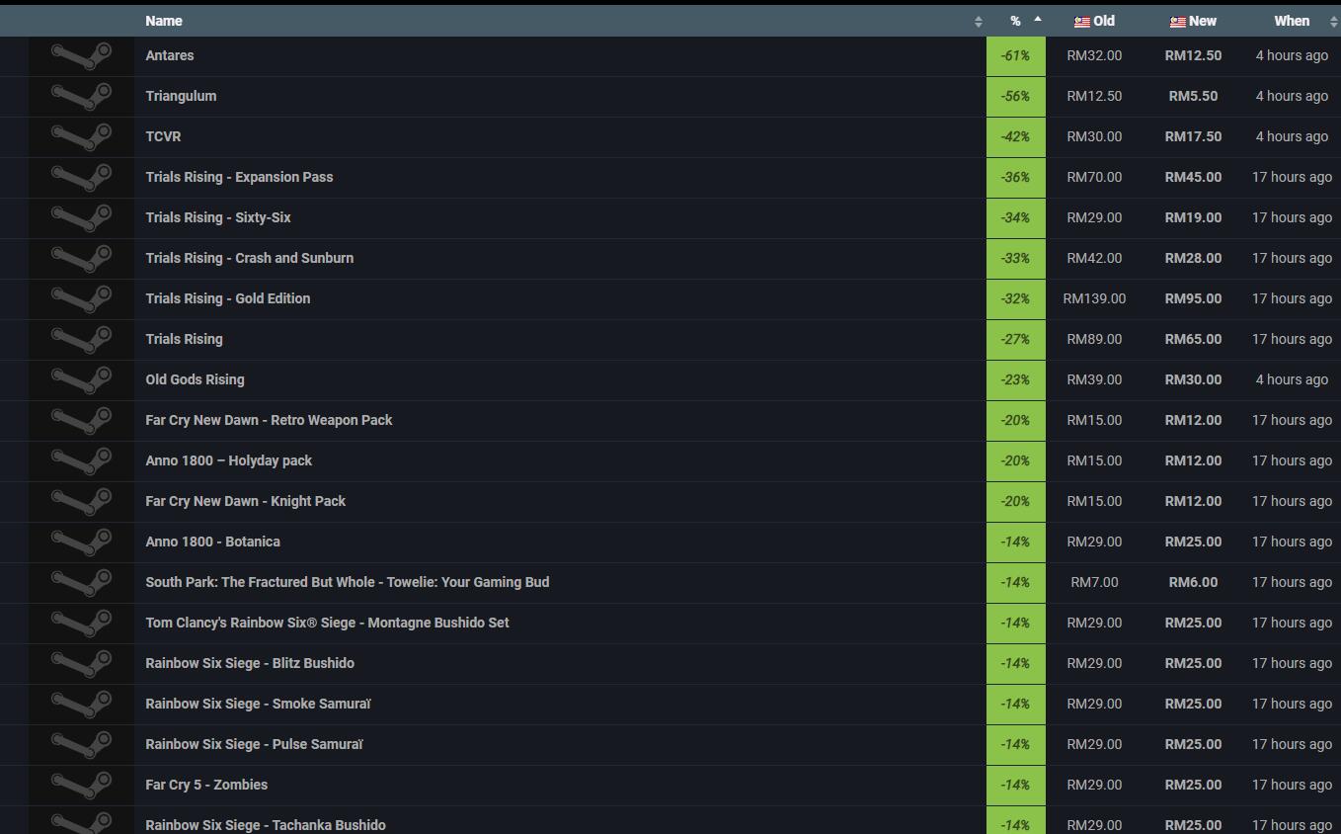Open Trials Rising - Gold Edition link

tap(228, 298)
